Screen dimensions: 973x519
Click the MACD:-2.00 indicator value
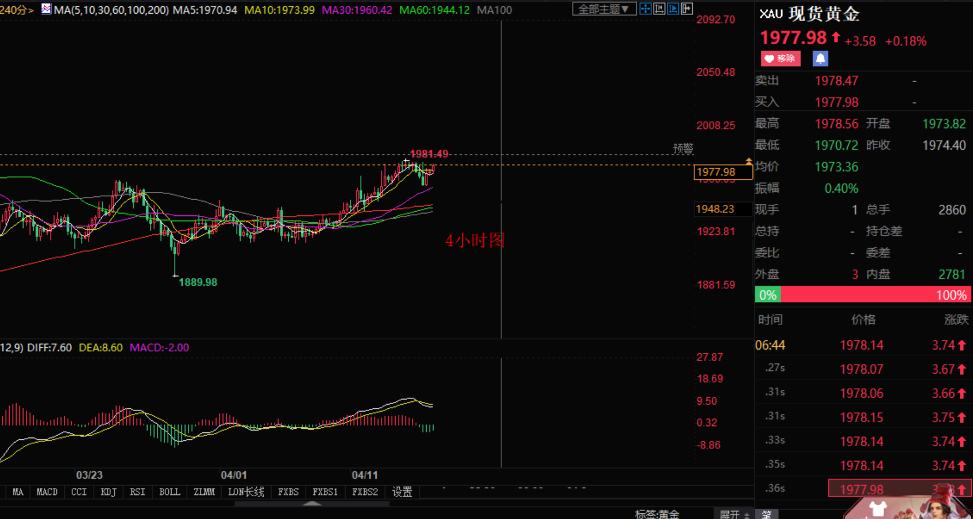160,348
